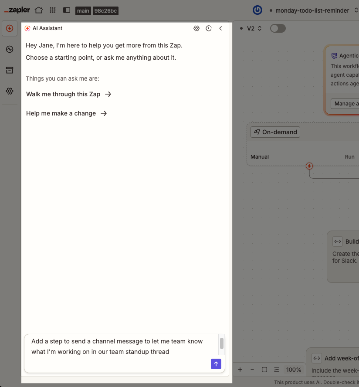Click the Add week-of step code icon
Viewport: 359px width, 387px height.
click(317, 358)
